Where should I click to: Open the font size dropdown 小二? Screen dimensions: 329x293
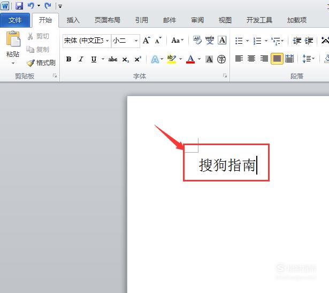(x=136, y=41)
